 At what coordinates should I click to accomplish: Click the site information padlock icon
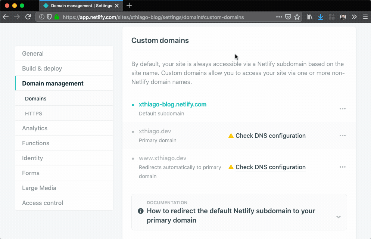[56, 17]
